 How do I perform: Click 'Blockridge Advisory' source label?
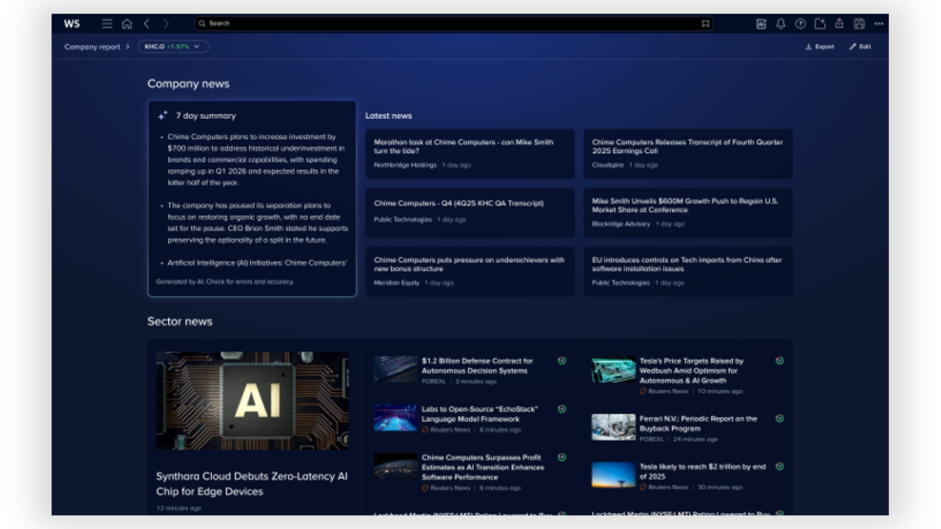621,224
